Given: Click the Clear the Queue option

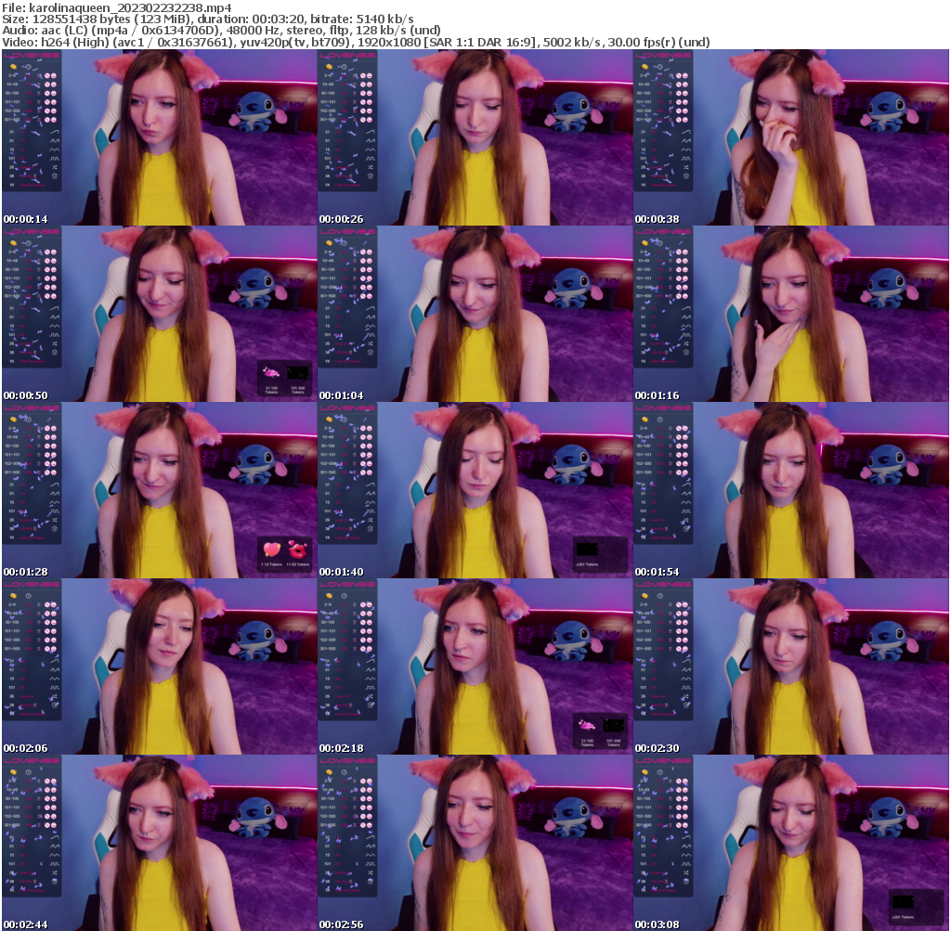Looking at the screenshot, I should [33, 186].
